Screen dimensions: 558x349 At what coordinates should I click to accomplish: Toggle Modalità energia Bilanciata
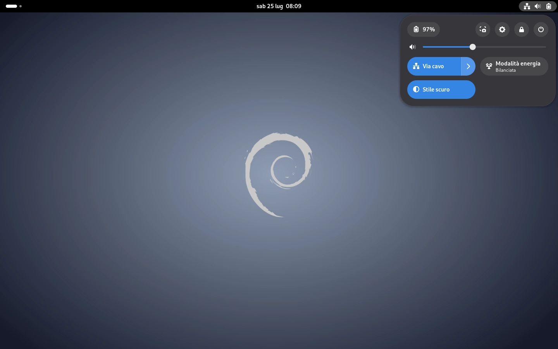coord(514,66)
